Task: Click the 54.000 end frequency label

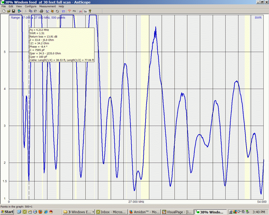Action: click(x=262, y=202)
